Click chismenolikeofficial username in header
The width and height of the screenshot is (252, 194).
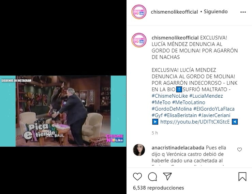pyautogui.click(x=174, y=12)
